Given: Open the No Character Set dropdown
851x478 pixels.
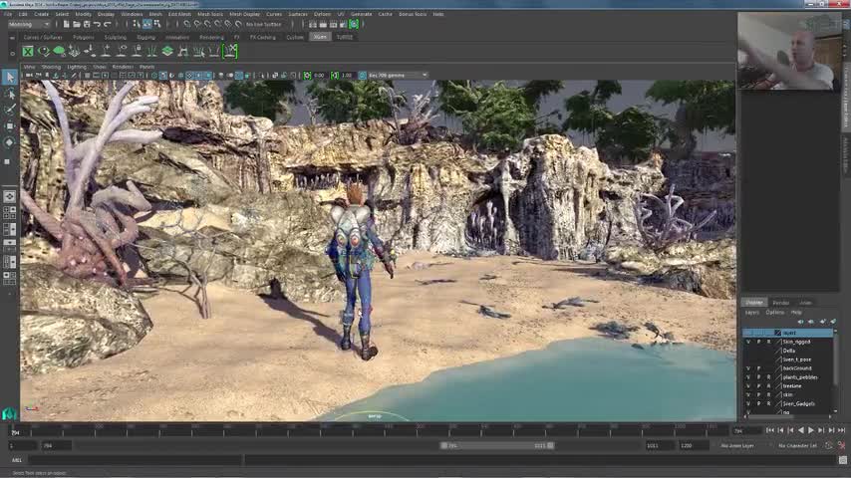Looking at the screenshot, I should (798, 445).
